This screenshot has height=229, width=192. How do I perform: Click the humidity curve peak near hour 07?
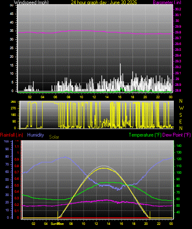[x=65, y=157]
